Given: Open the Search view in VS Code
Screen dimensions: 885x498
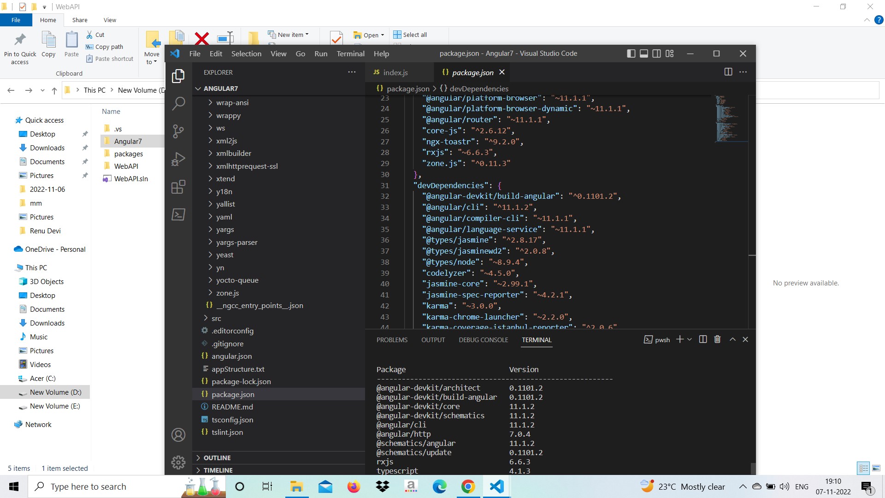Looking at the screenshot, I should (178, 103).
